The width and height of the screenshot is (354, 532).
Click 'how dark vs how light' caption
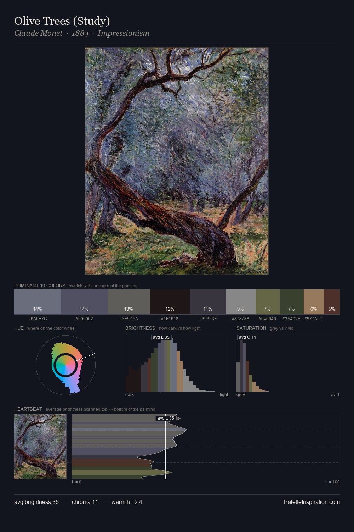point(179,328)
